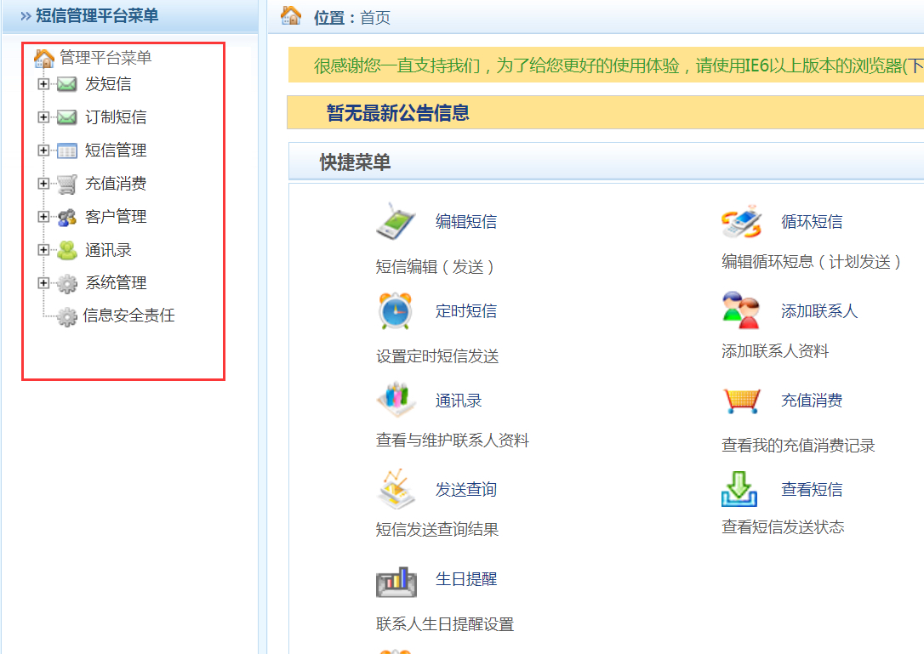Screen dimensions: 924x654
Task: Click the house icon before 位置
Action: pos(290,16)
